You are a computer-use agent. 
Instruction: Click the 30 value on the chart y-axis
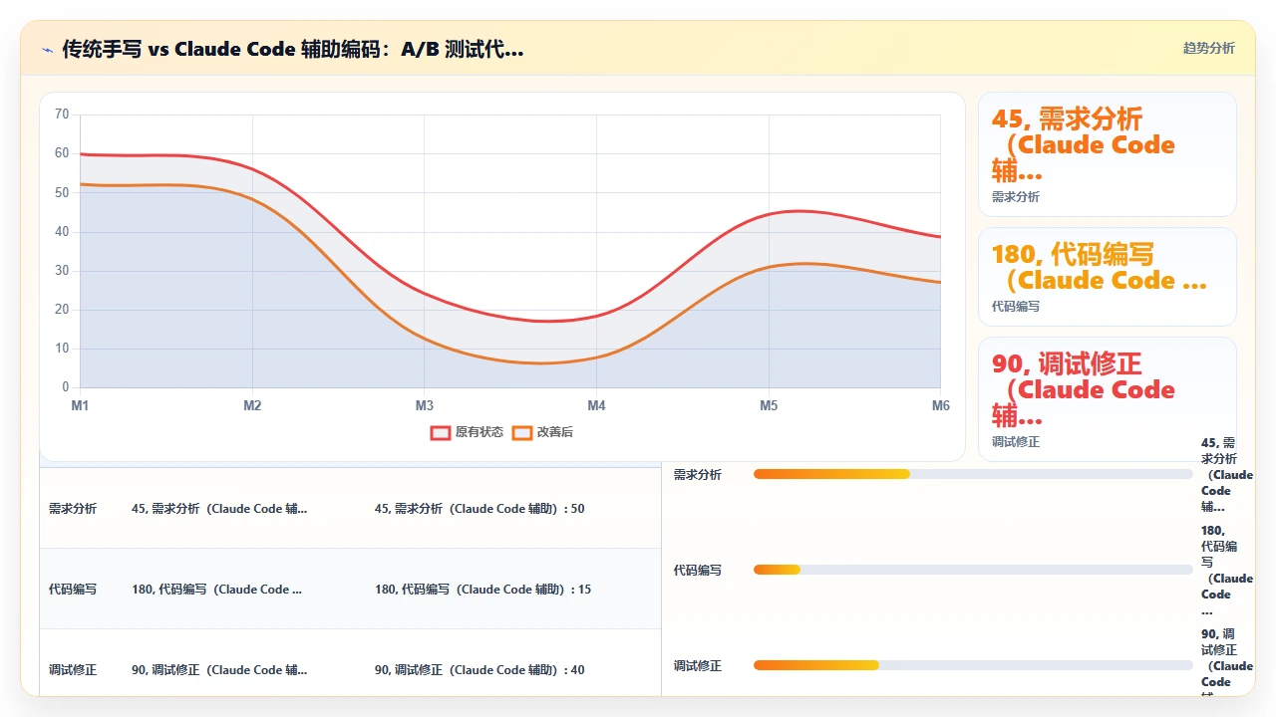pyautogui.click(x=62, y=271)
